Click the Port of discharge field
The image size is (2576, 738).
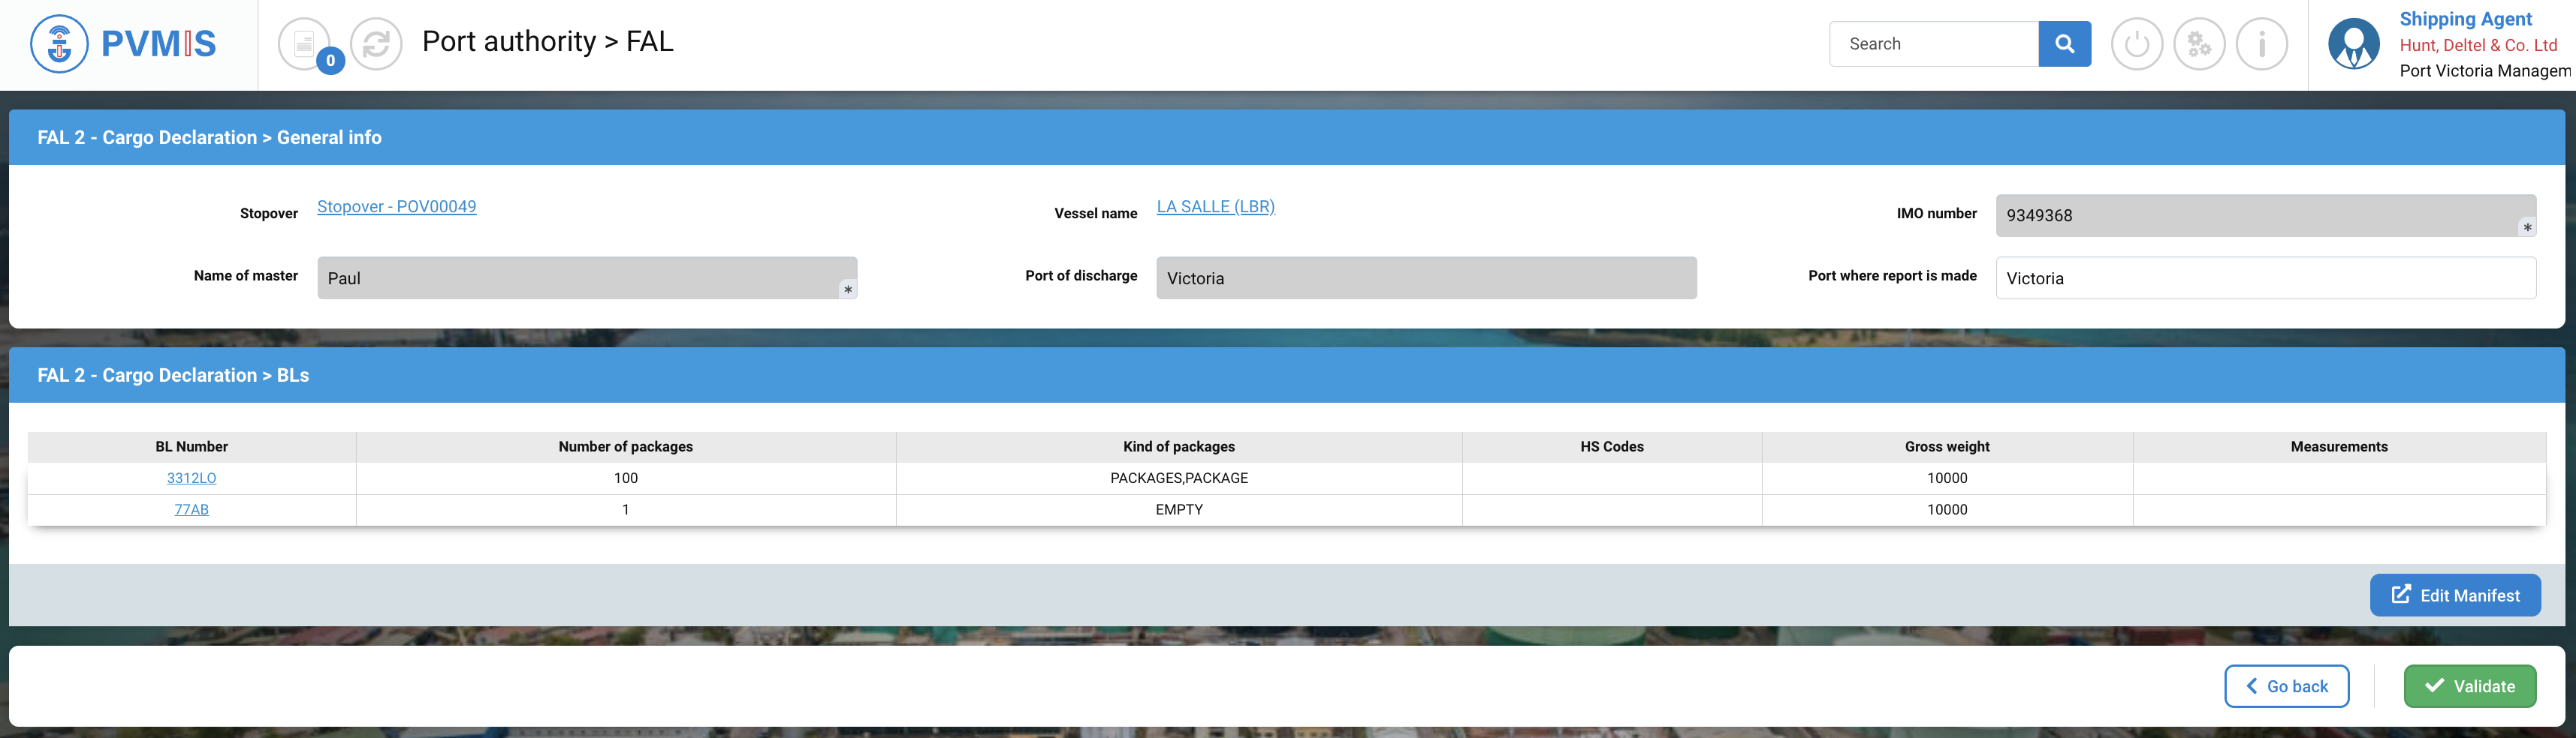(1425, 277)
